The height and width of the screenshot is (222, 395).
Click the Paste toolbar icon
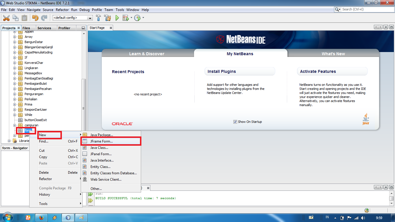point(24,18)
